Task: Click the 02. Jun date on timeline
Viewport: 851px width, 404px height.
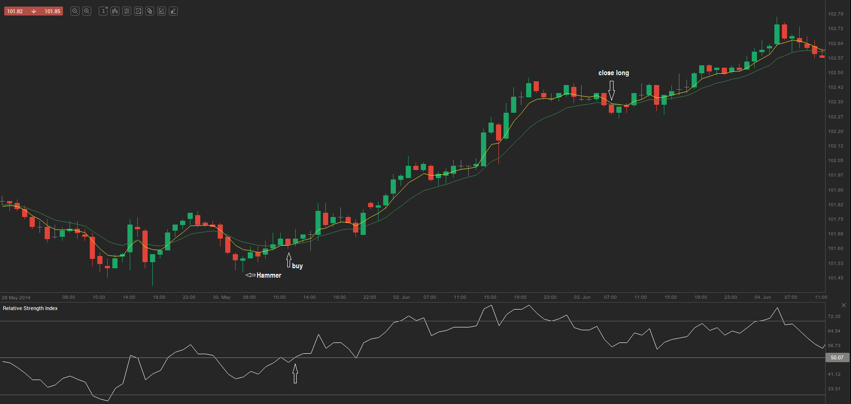Action: point(402,297)
